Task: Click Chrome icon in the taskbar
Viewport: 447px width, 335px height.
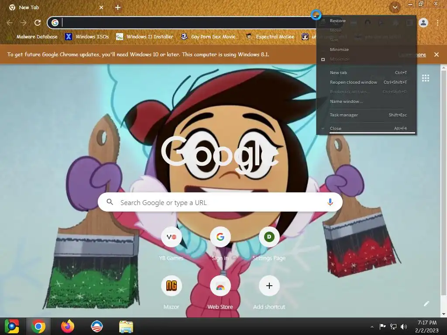Action: (38, 326)
